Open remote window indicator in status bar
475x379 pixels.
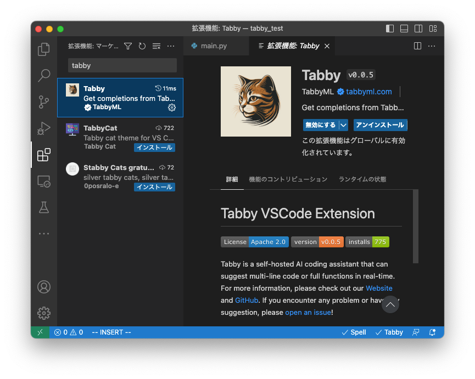click(x=40, y=332)
